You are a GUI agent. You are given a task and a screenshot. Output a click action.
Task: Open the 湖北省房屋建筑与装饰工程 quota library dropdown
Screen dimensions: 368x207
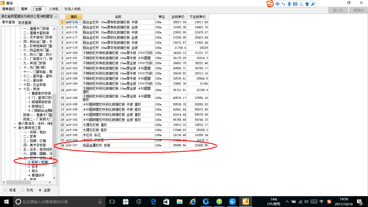[x=29, y=16]
